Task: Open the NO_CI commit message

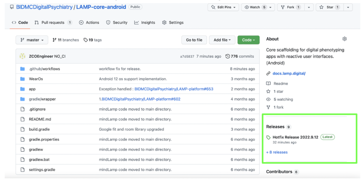Action: point(60,56)
